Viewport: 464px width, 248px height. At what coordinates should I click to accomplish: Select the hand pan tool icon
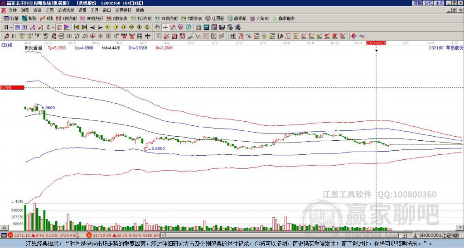pyautogui.click(x=157, y=27)
